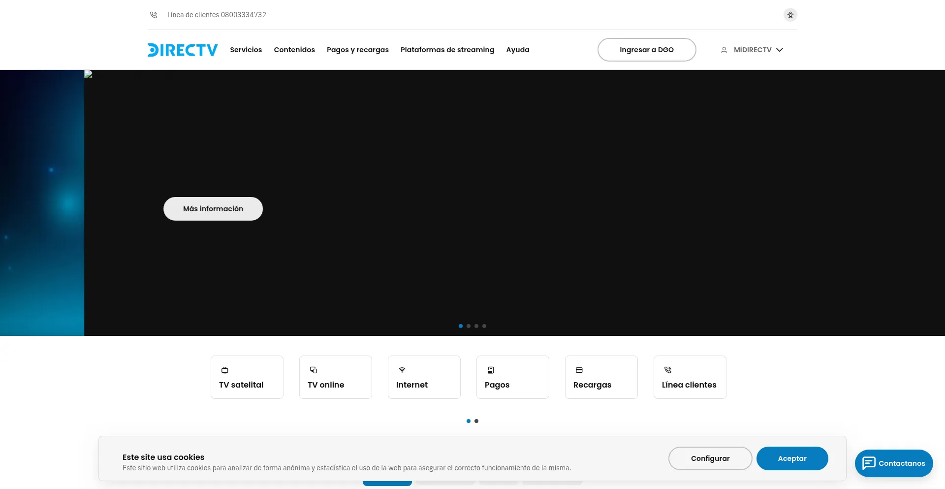945x489 pixels.
Task: Click the user profile icon beside MiDIRECTV
Action: (724, 50)
